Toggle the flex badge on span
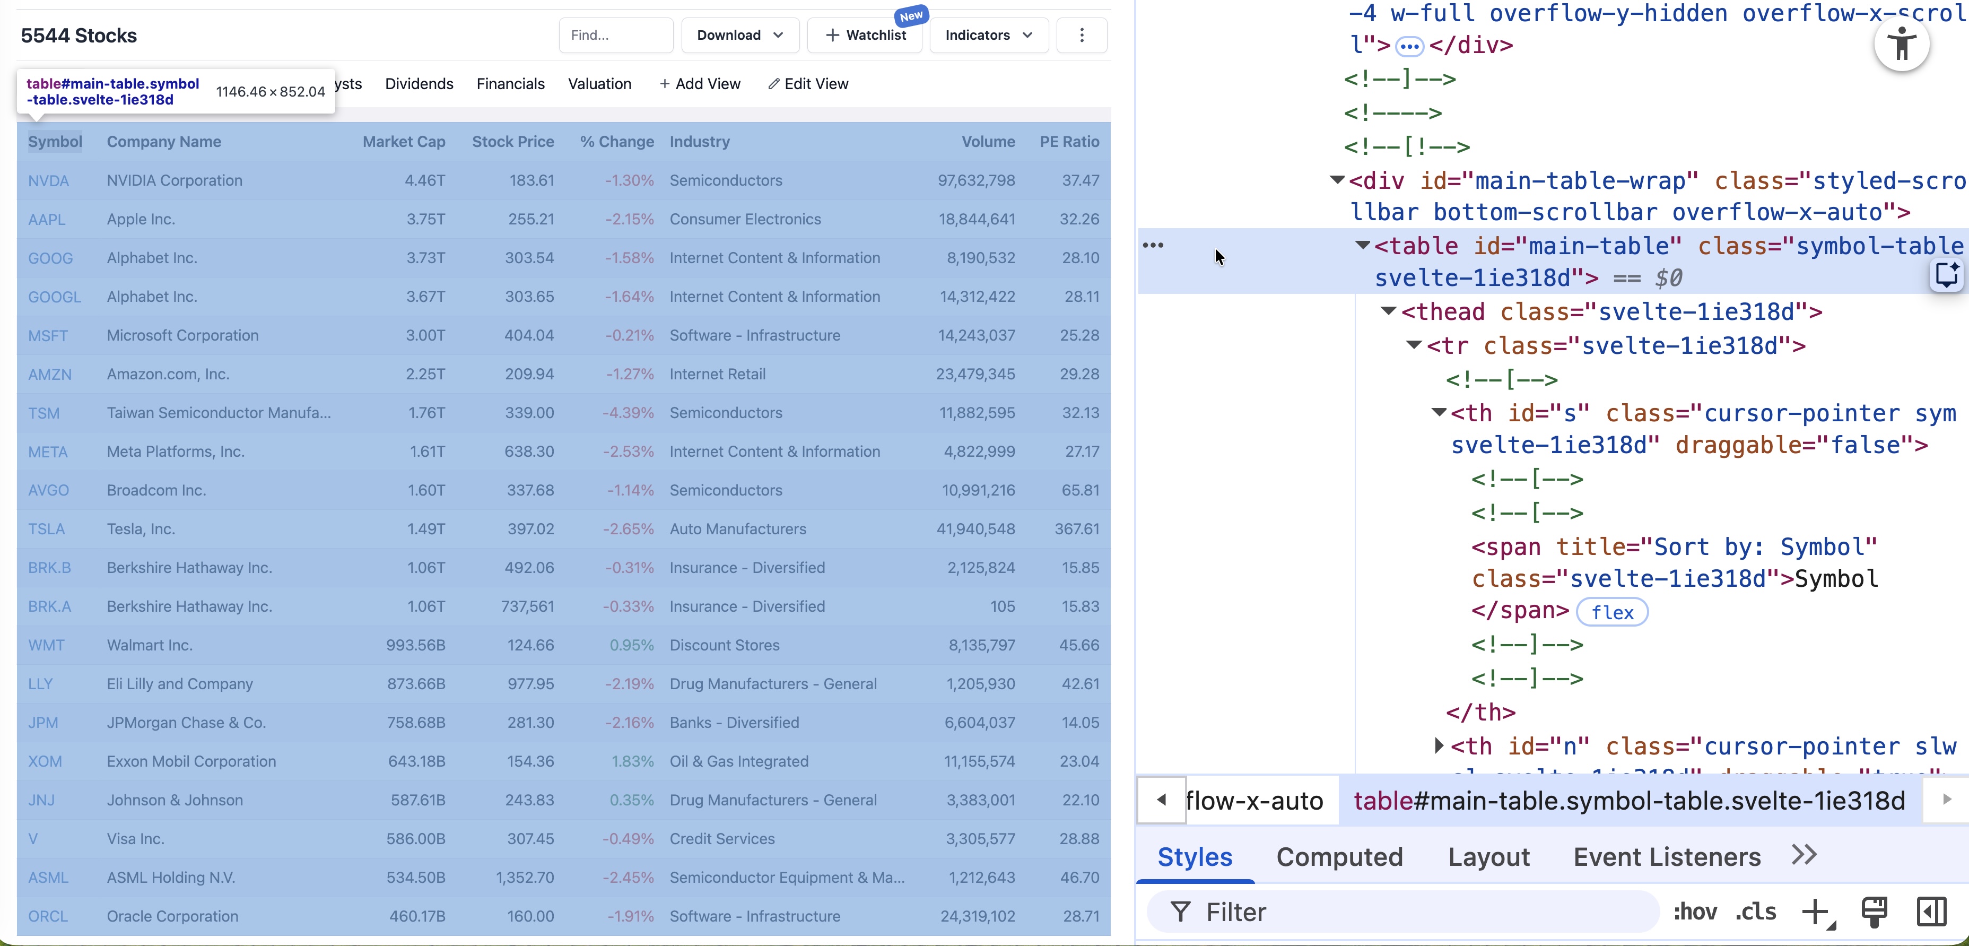Screen dimensions: 1969x946 click(x=1612, y=613)
